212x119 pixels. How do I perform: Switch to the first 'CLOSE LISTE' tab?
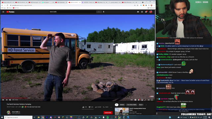pyautogui.click(x=7, y=2)
